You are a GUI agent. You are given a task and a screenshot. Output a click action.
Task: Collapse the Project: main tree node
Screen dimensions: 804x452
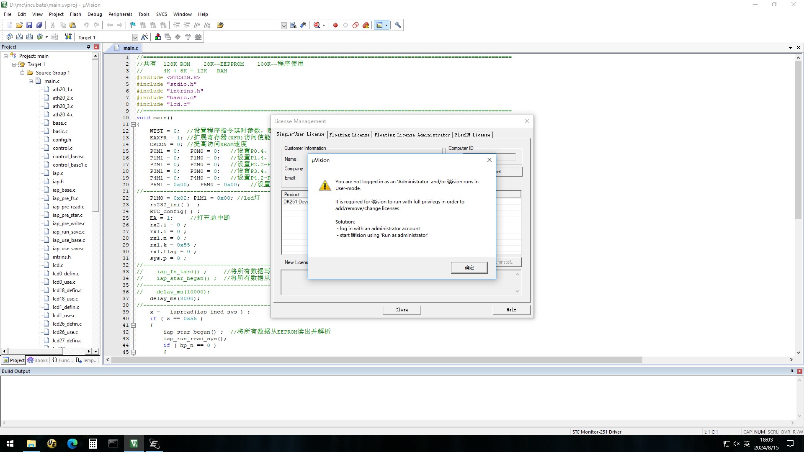(x=5, y=56)
